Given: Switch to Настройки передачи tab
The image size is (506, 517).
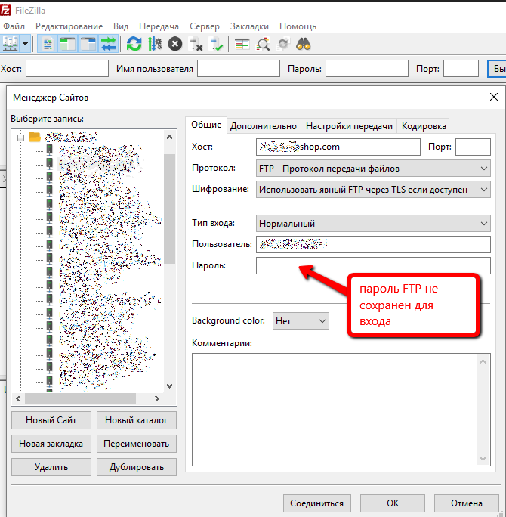Looking at the screenshot, I should pyautogui.click(x=349, y=126).
